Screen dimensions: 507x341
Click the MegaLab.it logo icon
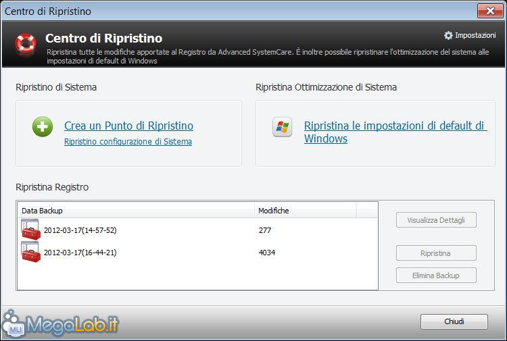tap(14, 324)
